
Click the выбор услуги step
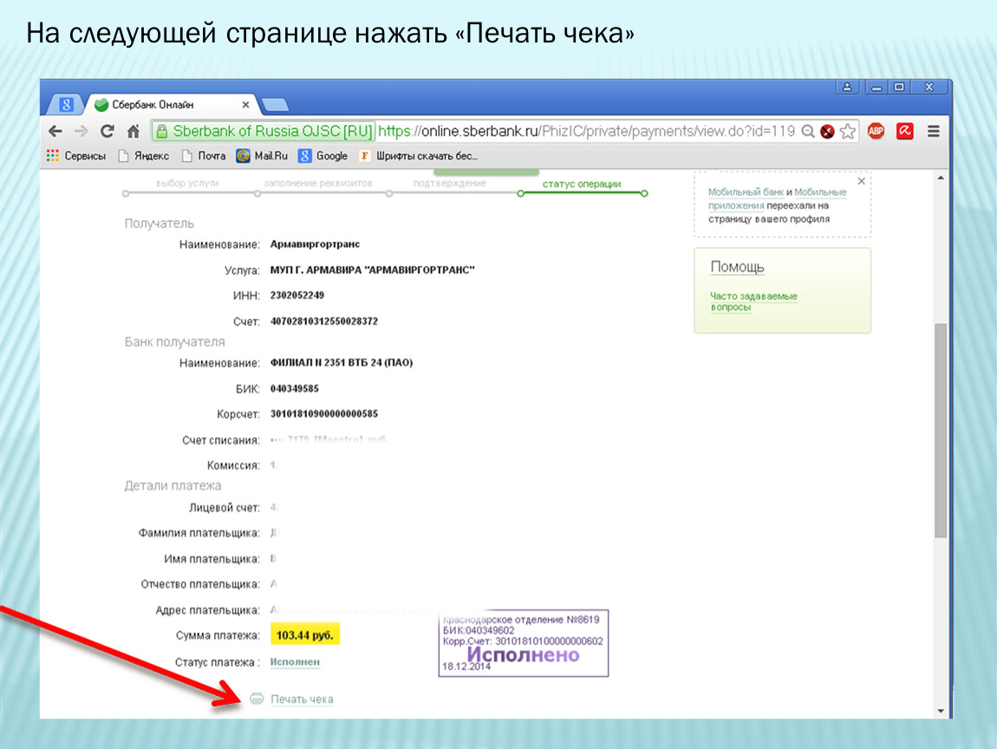pos(187,183)
